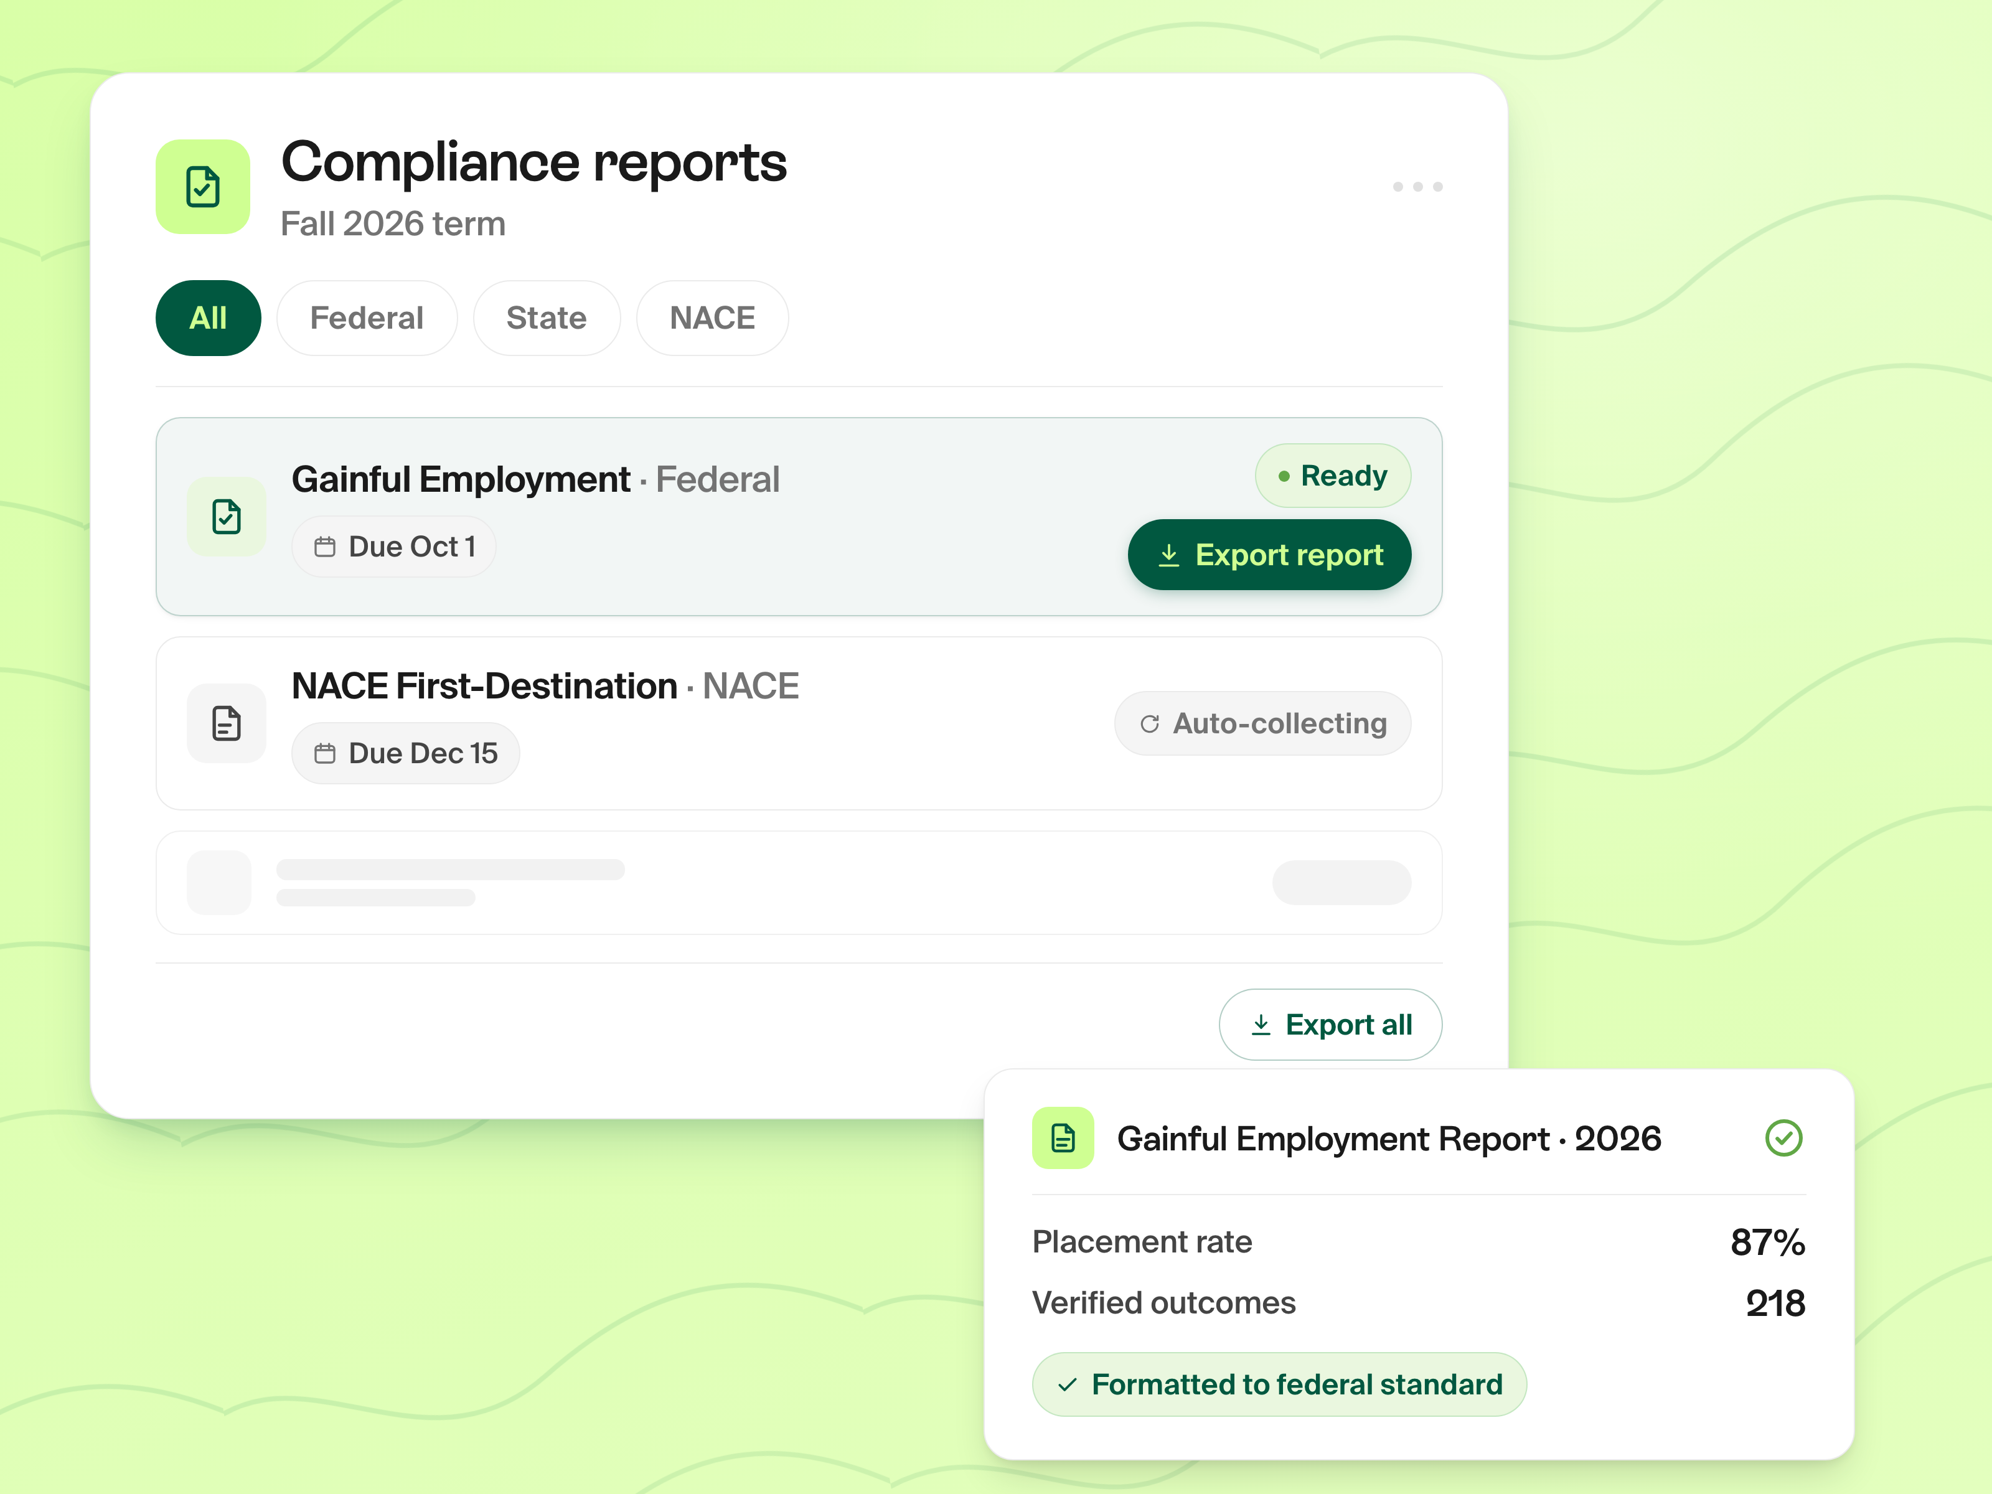This screenshot has height=1494, width=1992.
Task: Switch to the State filter tab
Action: click(x=547, y=318)
